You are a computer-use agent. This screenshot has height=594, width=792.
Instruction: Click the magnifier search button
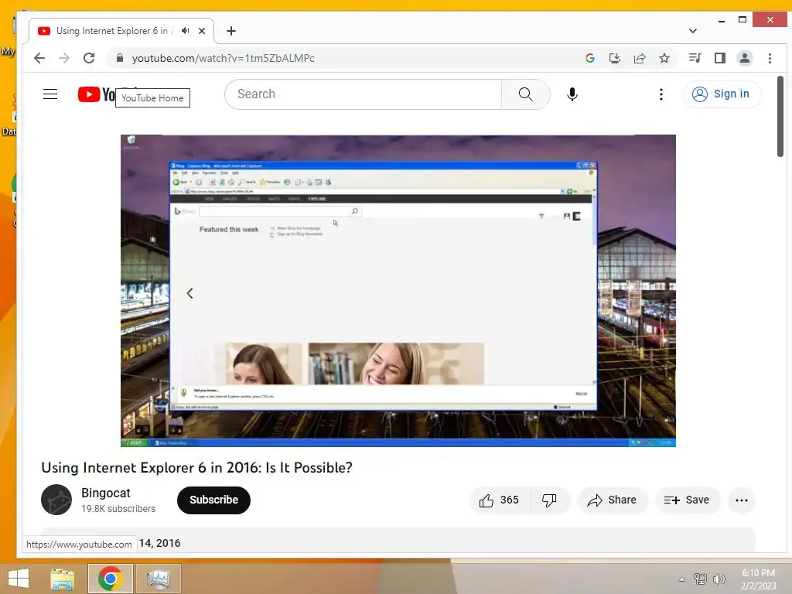point(525,94)
